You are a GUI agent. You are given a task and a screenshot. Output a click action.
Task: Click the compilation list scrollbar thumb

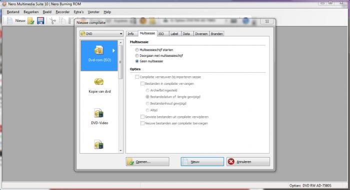tap(121, 62)
